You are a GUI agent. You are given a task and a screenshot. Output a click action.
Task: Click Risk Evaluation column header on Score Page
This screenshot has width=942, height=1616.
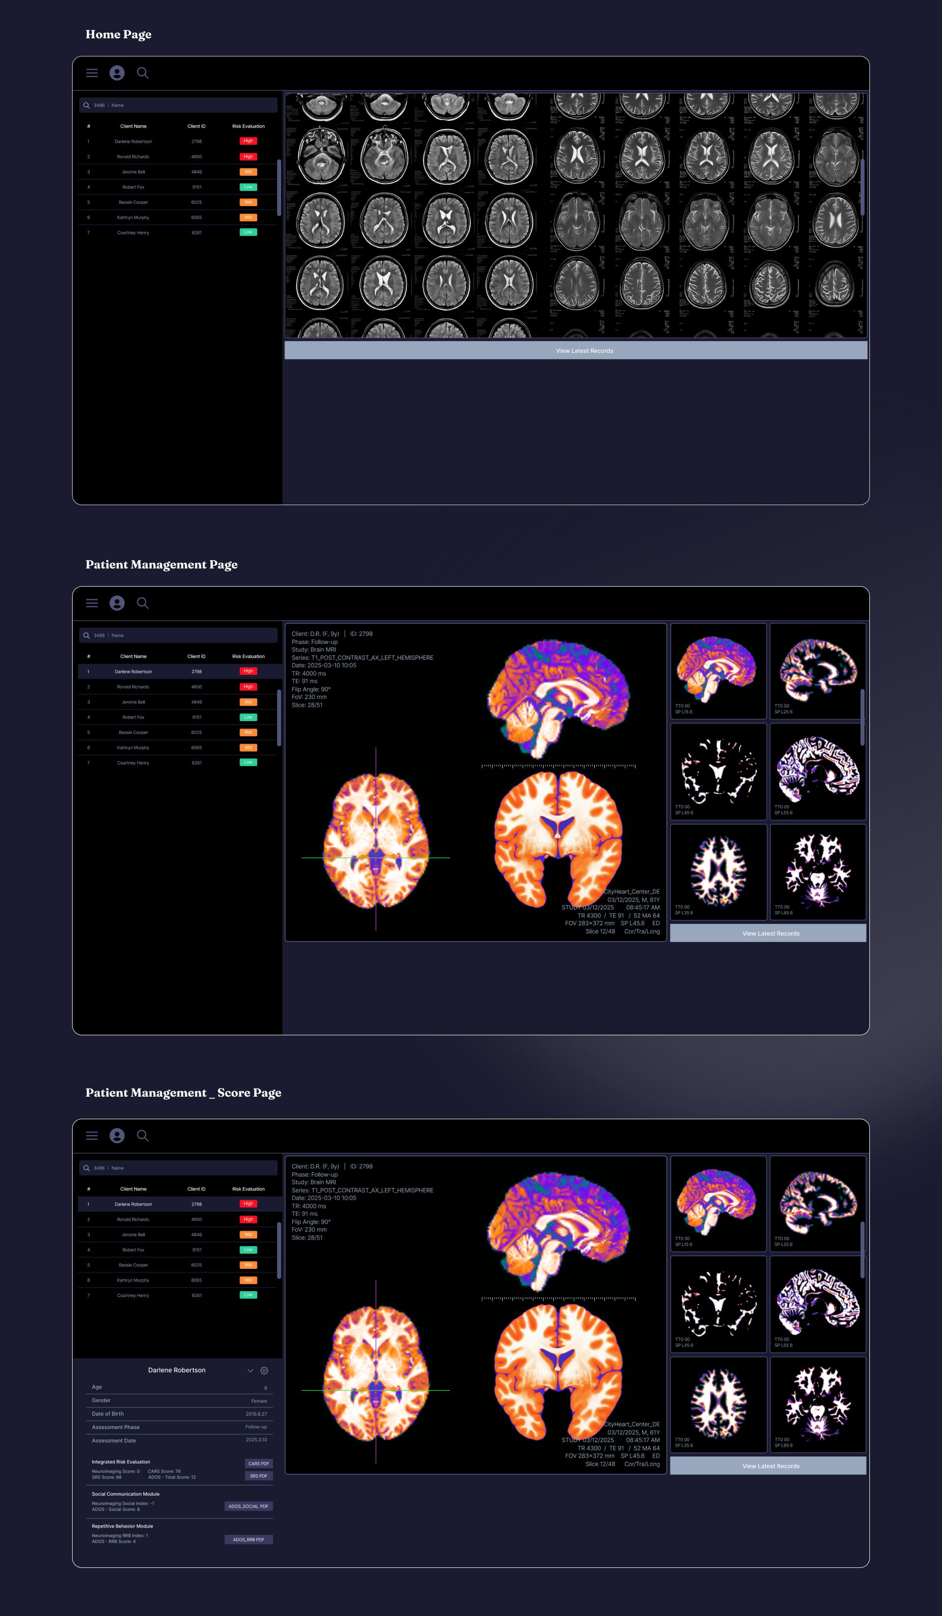248,1189
